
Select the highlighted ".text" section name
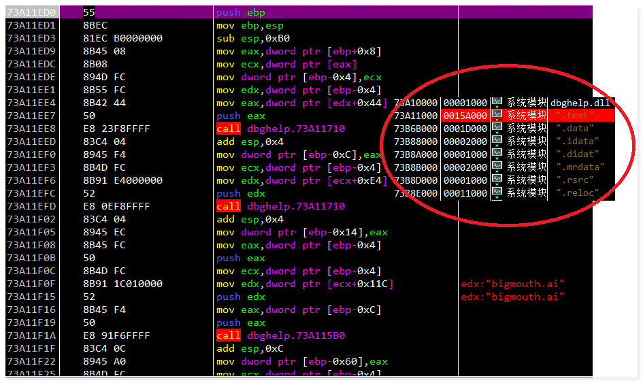tap(574, 115)
